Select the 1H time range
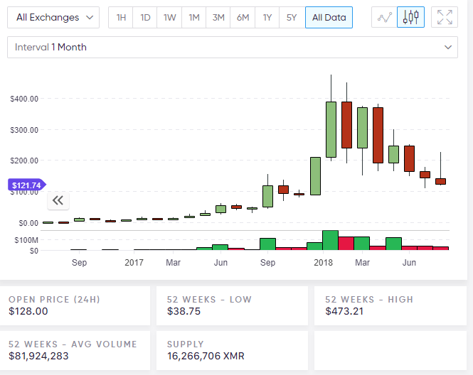The height and width of the screenshot is (375, 473). [121, 18]
